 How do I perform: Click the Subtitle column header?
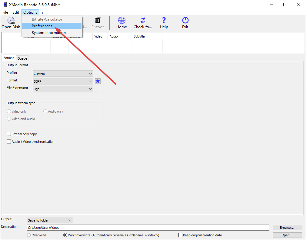coord(147,36)
